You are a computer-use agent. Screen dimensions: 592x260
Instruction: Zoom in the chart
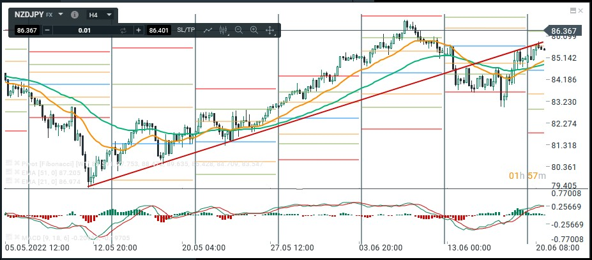point(254,30)
